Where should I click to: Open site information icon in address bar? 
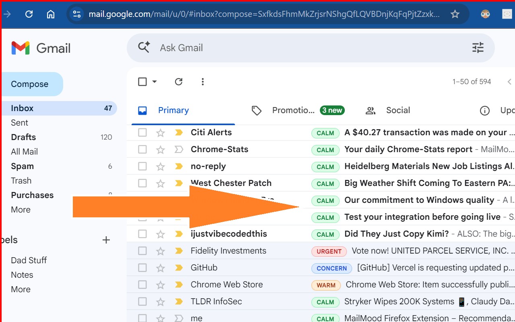coord(76,14)
